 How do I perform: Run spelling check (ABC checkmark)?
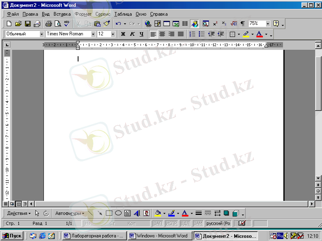(67, 24)
